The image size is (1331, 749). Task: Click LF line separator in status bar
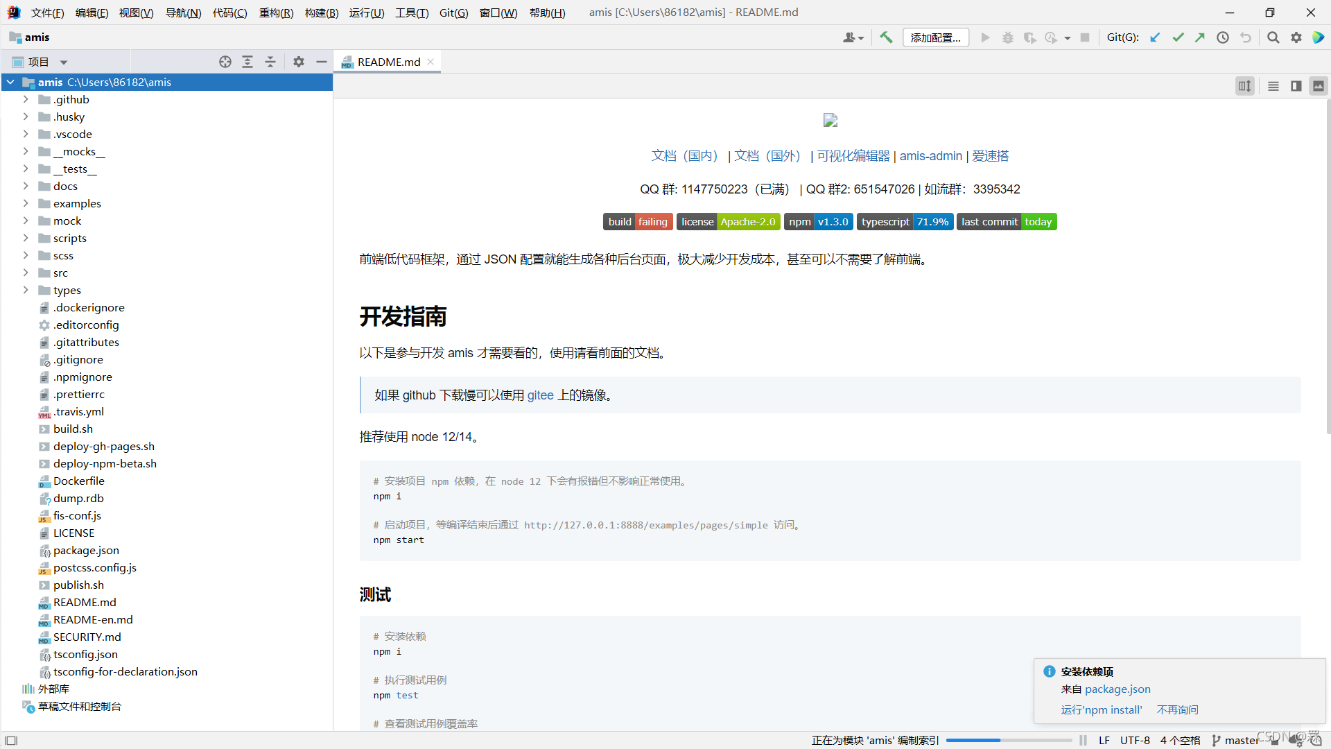tap(1104, 741)
